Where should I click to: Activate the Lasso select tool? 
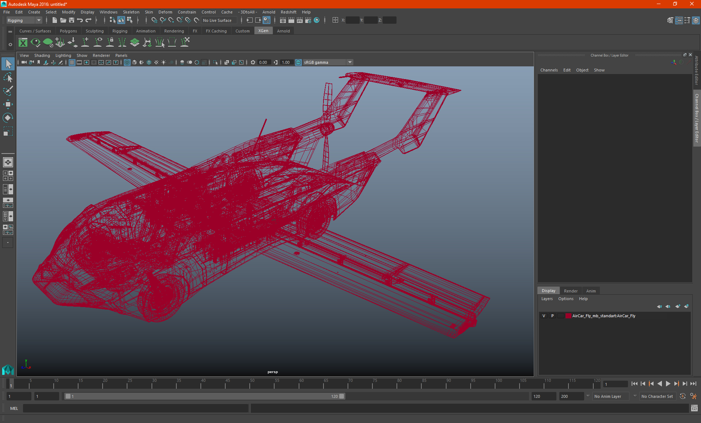pyautogui.click(x=8, y=77)
